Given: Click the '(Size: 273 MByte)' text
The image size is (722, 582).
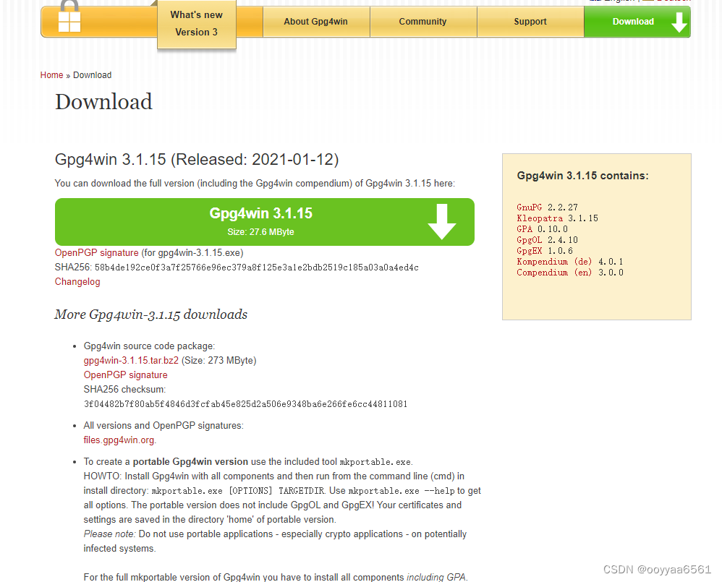Looking at the screenshot, I should coord(219,360).
